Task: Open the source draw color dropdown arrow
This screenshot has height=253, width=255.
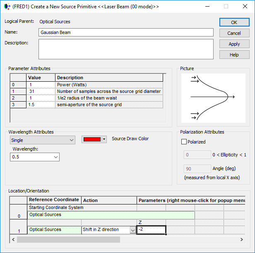Action: pyautogui.click(x=104, y=139)
